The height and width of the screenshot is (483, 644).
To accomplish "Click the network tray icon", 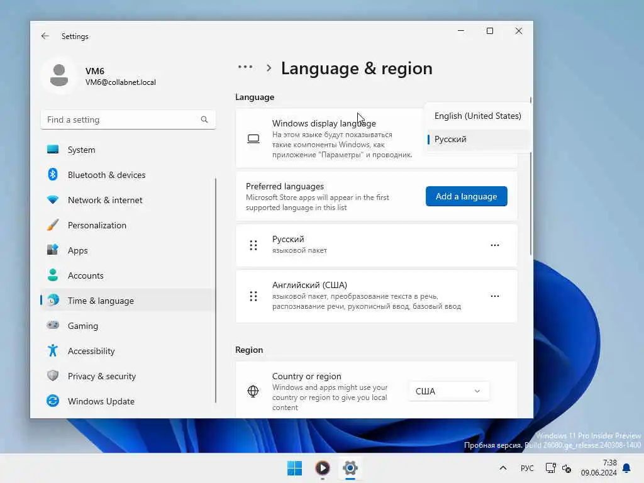I will (550, 468).
